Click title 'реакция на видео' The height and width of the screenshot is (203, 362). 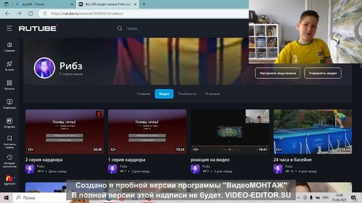coord(210,160)
